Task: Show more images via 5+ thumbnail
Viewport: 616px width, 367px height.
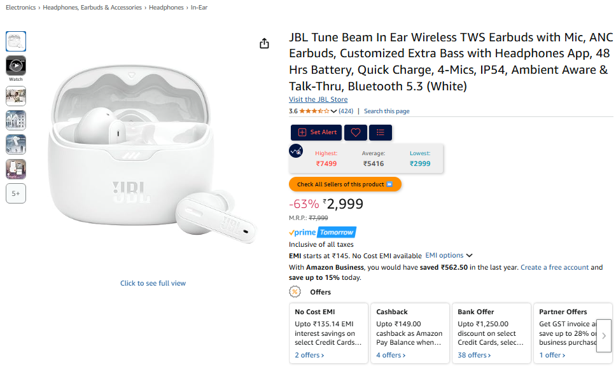Action: click(x=16, y=193)
